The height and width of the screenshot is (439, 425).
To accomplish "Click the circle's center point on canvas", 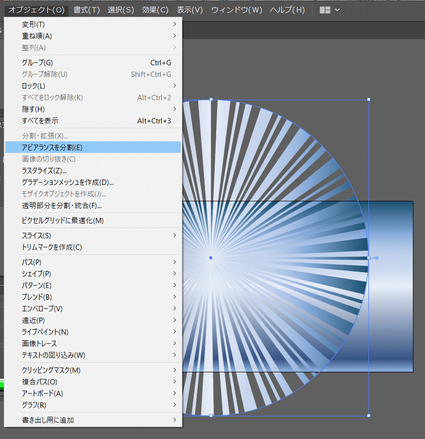I will tap(211, 258).
